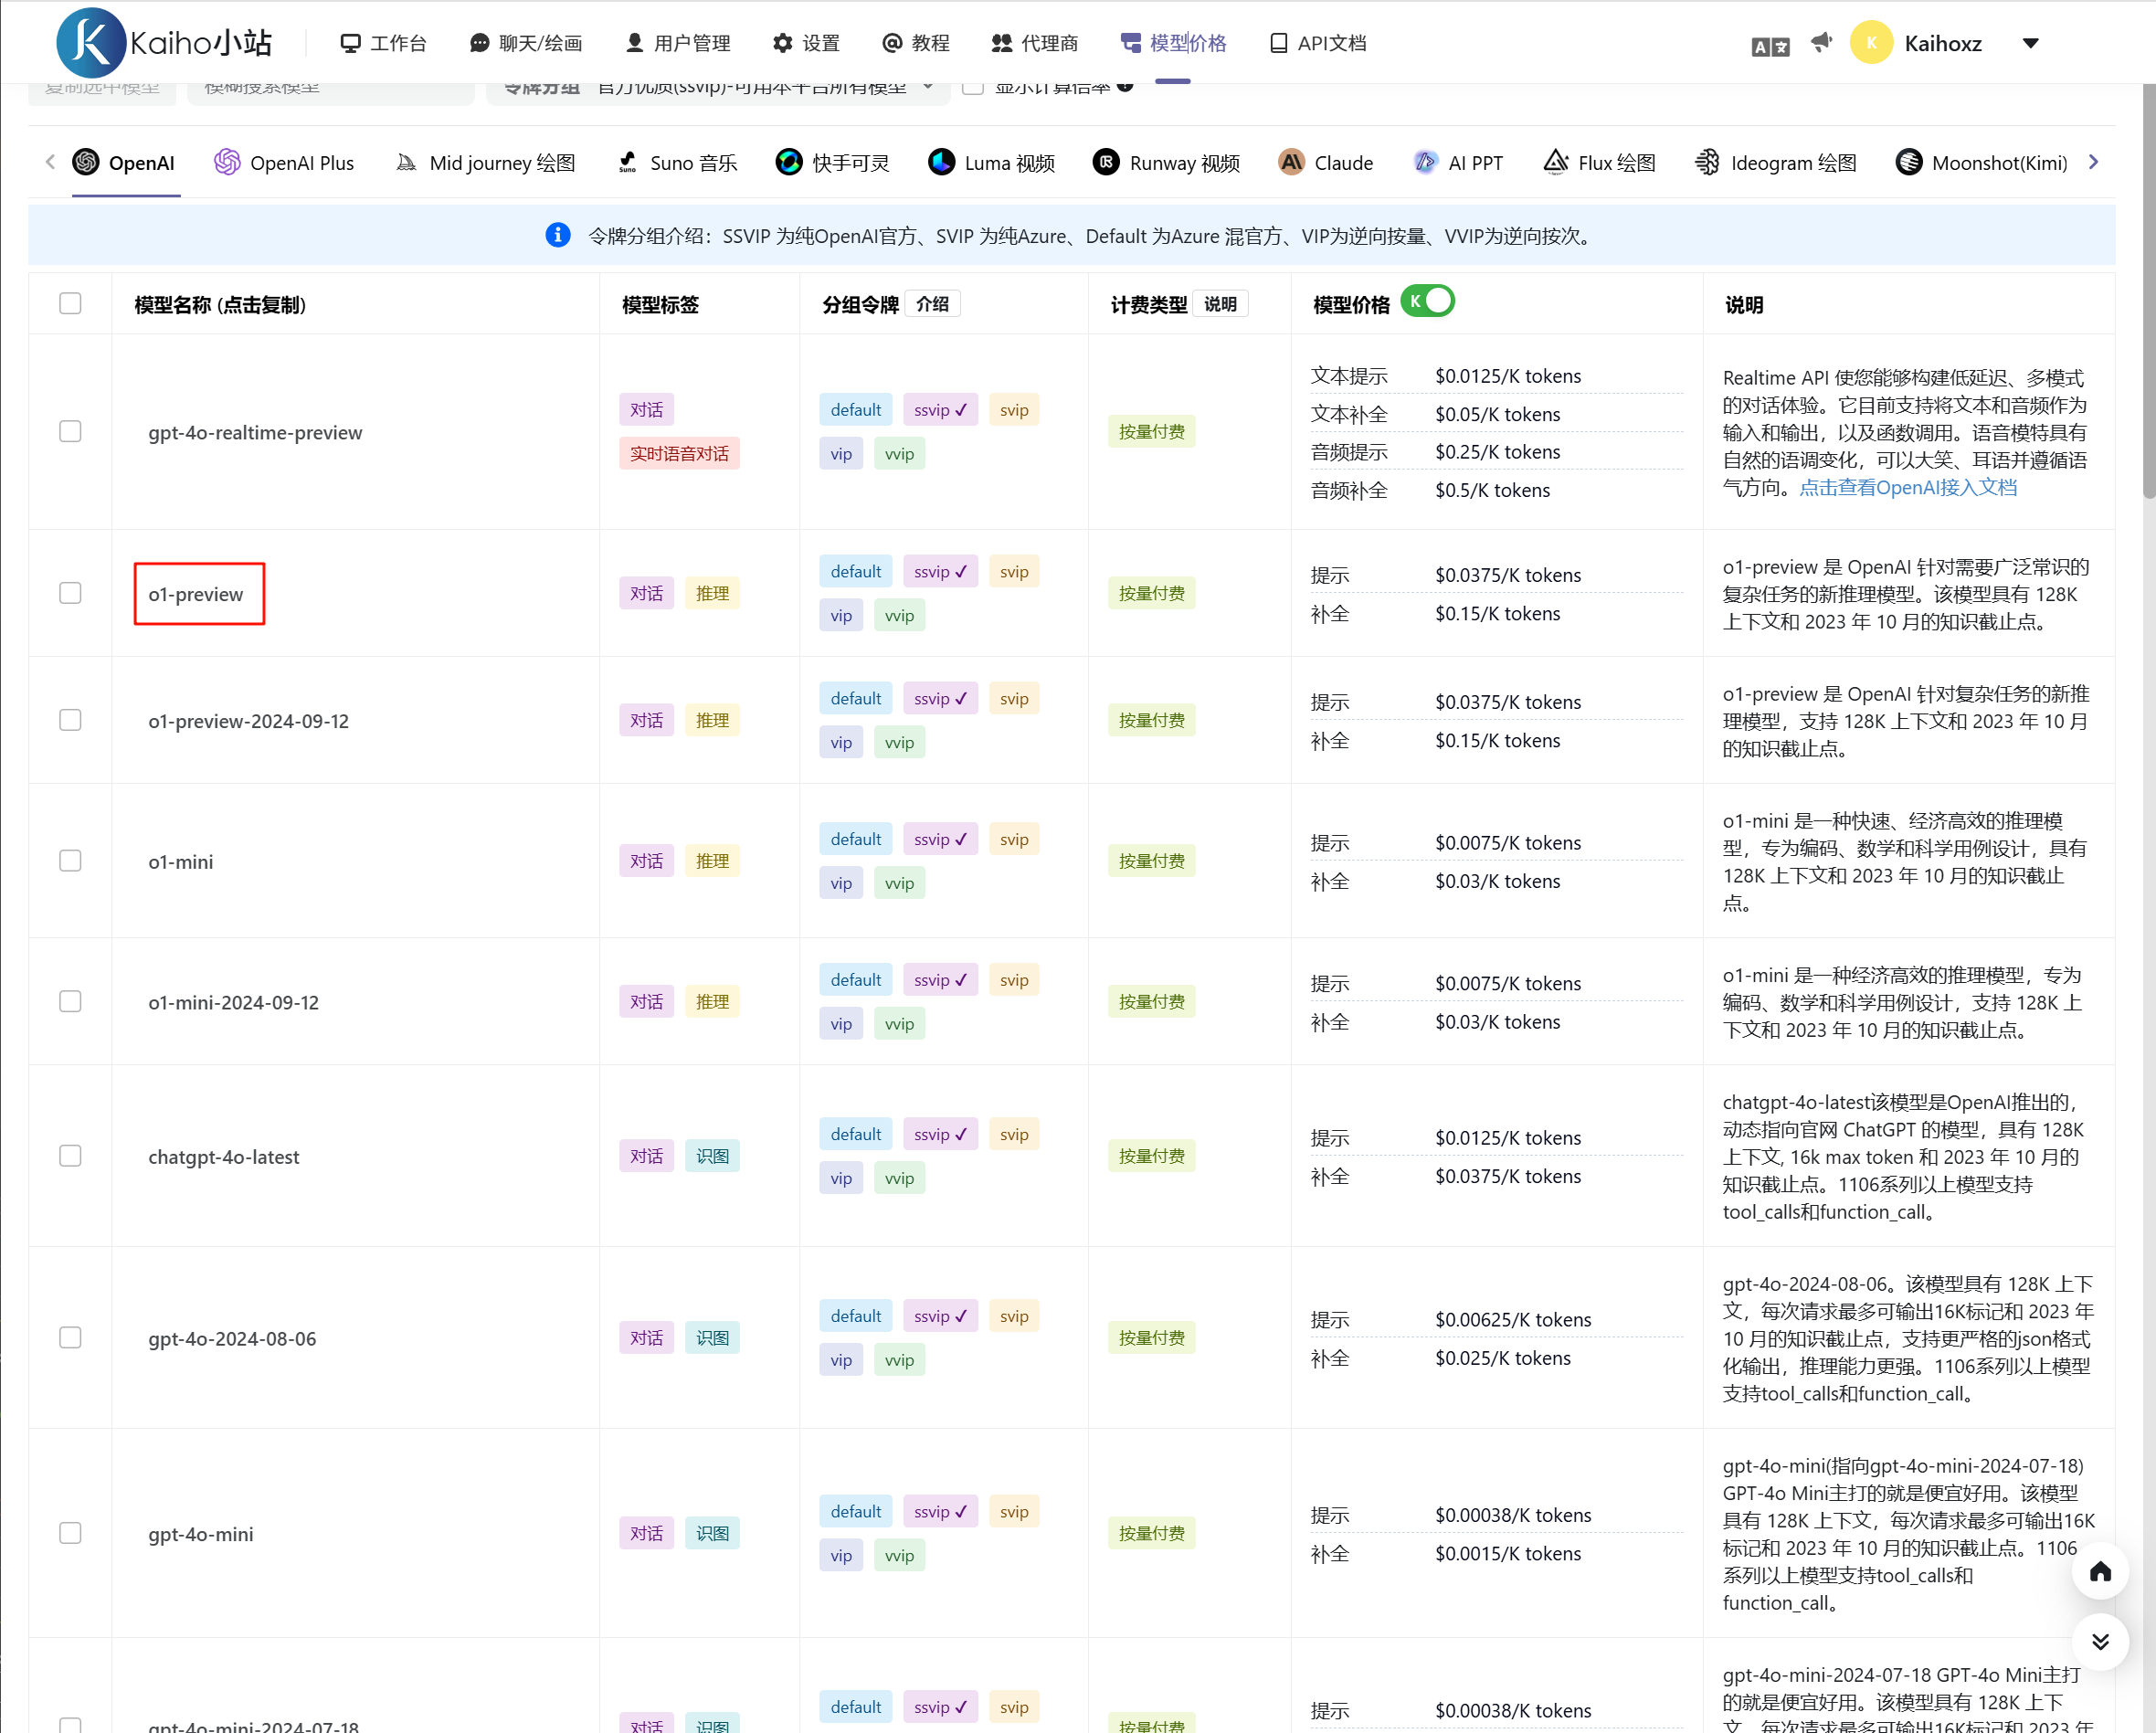2156x1733 pixels.
Task: Copy the model name gpt-4o-2024-08-06
Action: click(232, 1339)
